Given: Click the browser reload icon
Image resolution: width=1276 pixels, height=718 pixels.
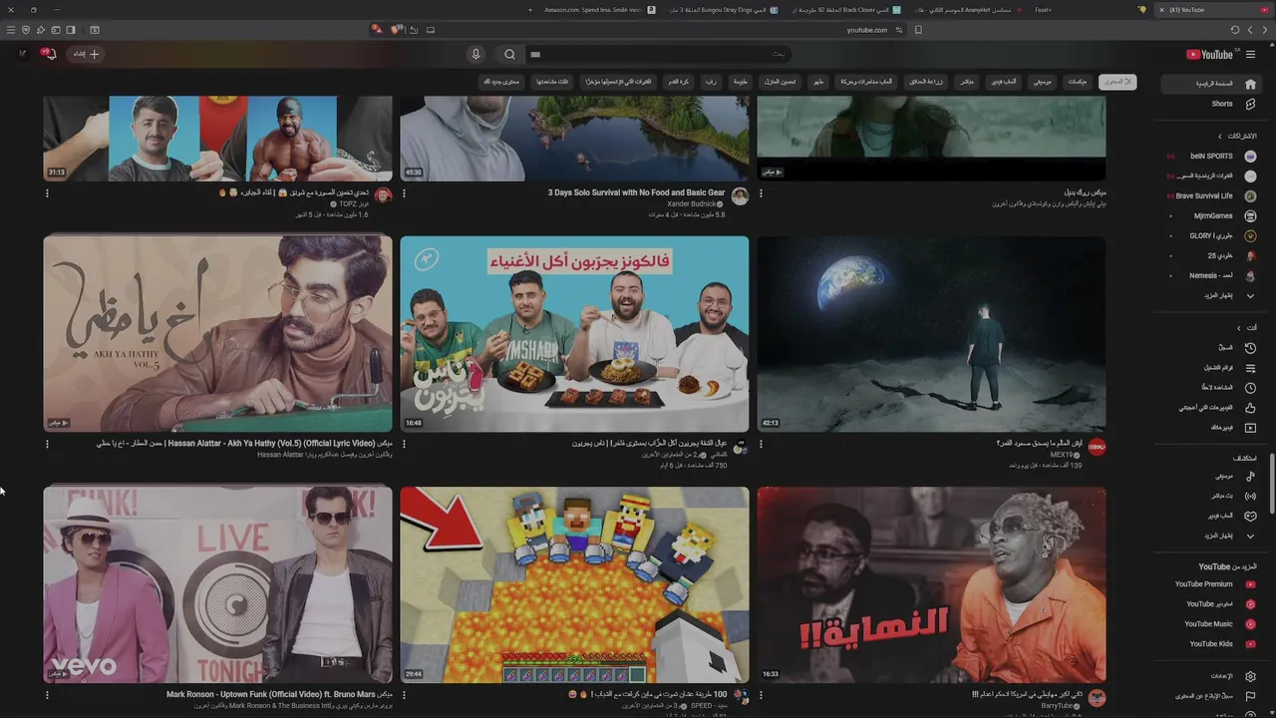Looking at the screenshot, I should [x=1235, y=30].
